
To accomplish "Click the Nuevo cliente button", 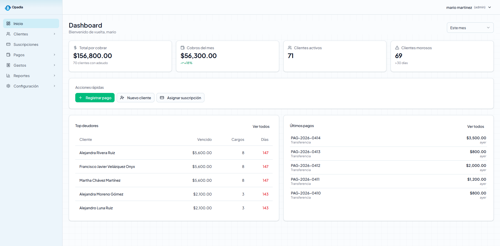I will coord(135,98).
